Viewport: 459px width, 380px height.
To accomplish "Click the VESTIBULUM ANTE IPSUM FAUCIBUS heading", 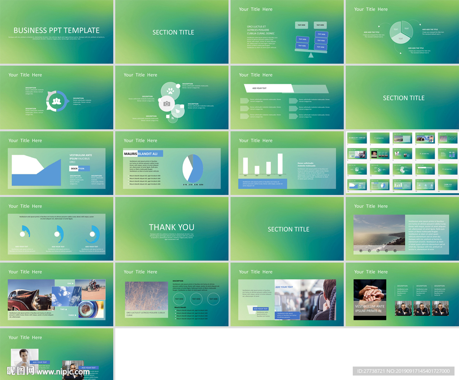I will pyautogui.click(x=81, y=158).
